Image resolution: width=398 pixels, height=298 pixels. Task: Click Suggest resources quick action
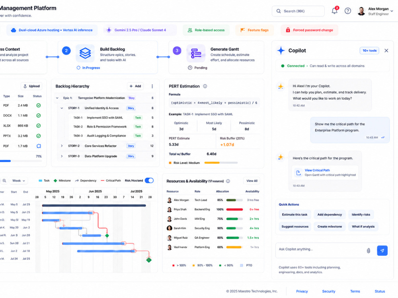tap(295, 226)
